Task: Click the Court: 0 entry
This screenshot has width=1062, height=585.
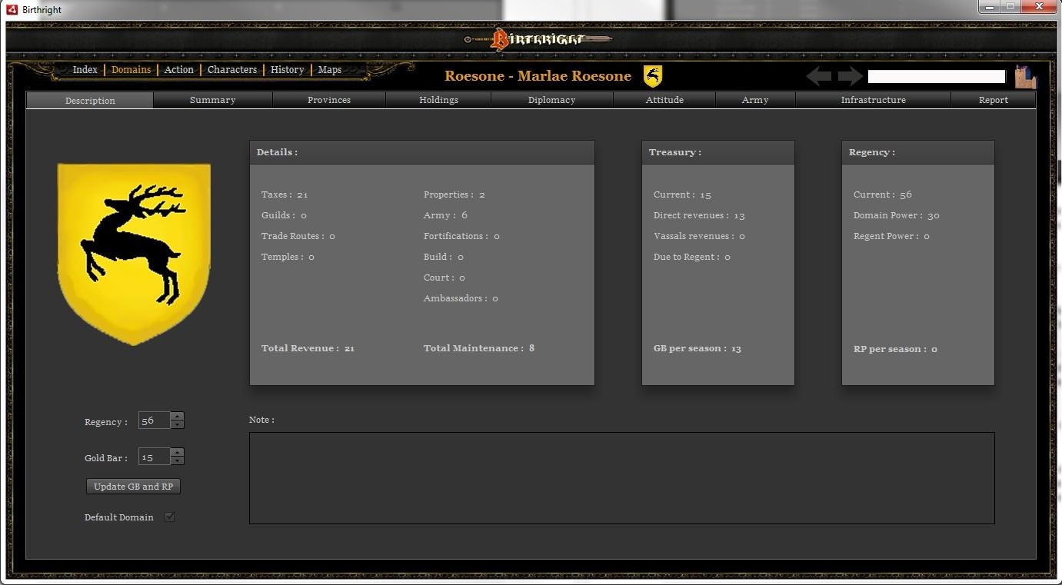Action: click(444, 278)
